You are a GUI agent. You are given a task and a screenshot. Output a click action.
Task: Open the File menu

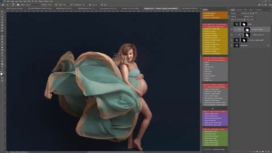click(x=5, y=1)
